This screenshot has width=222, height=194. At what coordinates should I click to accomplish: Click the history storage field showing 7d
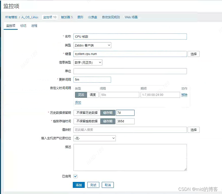(125, 113)
